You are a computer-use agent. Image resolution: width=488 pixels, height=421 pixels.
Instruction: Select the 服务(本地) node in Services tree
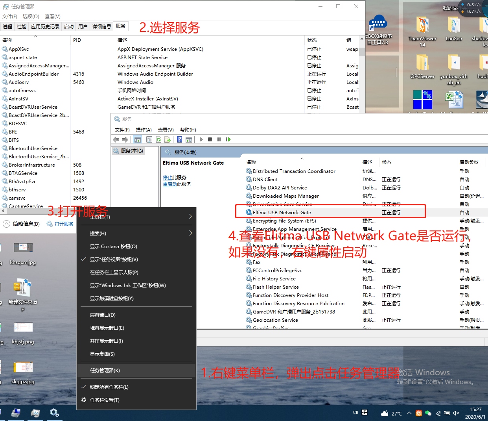tap(128, 151)
